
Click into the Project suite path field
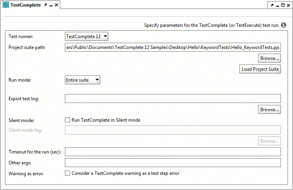click(173, 47)
